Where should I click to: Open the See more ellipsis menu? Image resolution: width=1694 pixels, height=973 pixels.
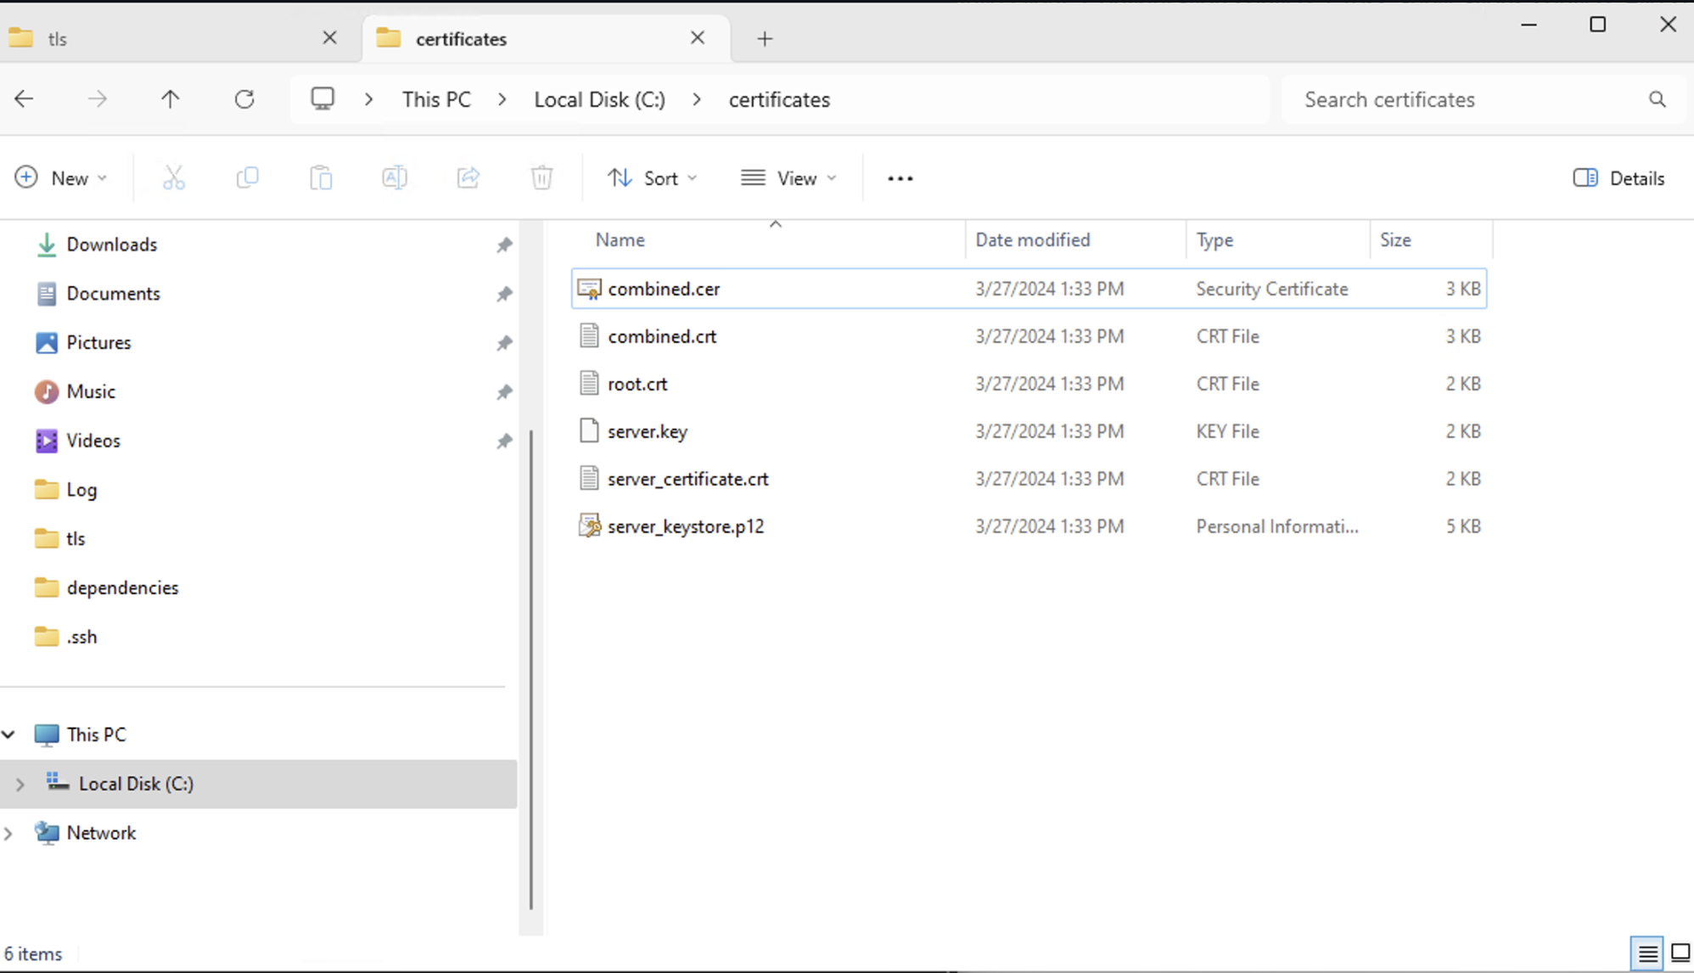[900, 178]
